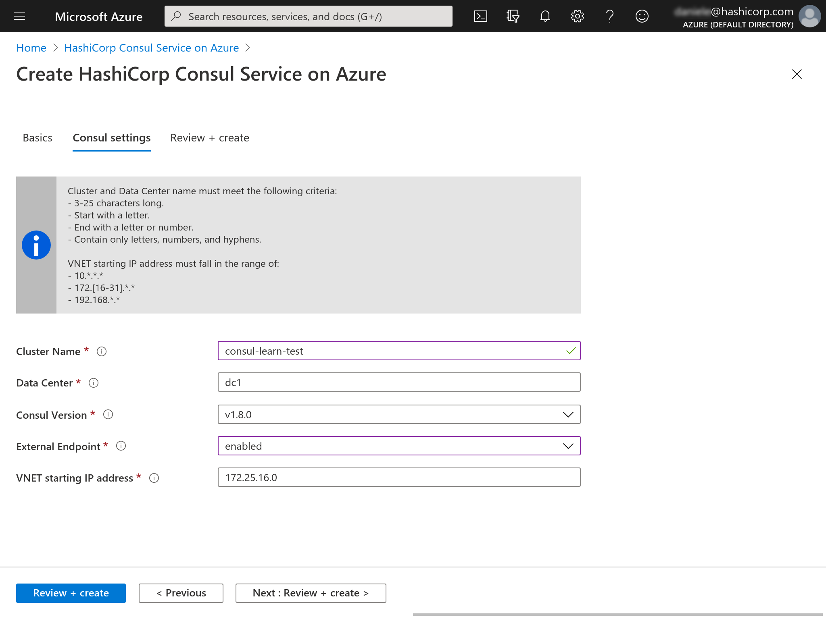Image resolution: width=826 pixels, height=619 pixels.
Task: Click info icon beside Cluster Name
Action: 102,351
